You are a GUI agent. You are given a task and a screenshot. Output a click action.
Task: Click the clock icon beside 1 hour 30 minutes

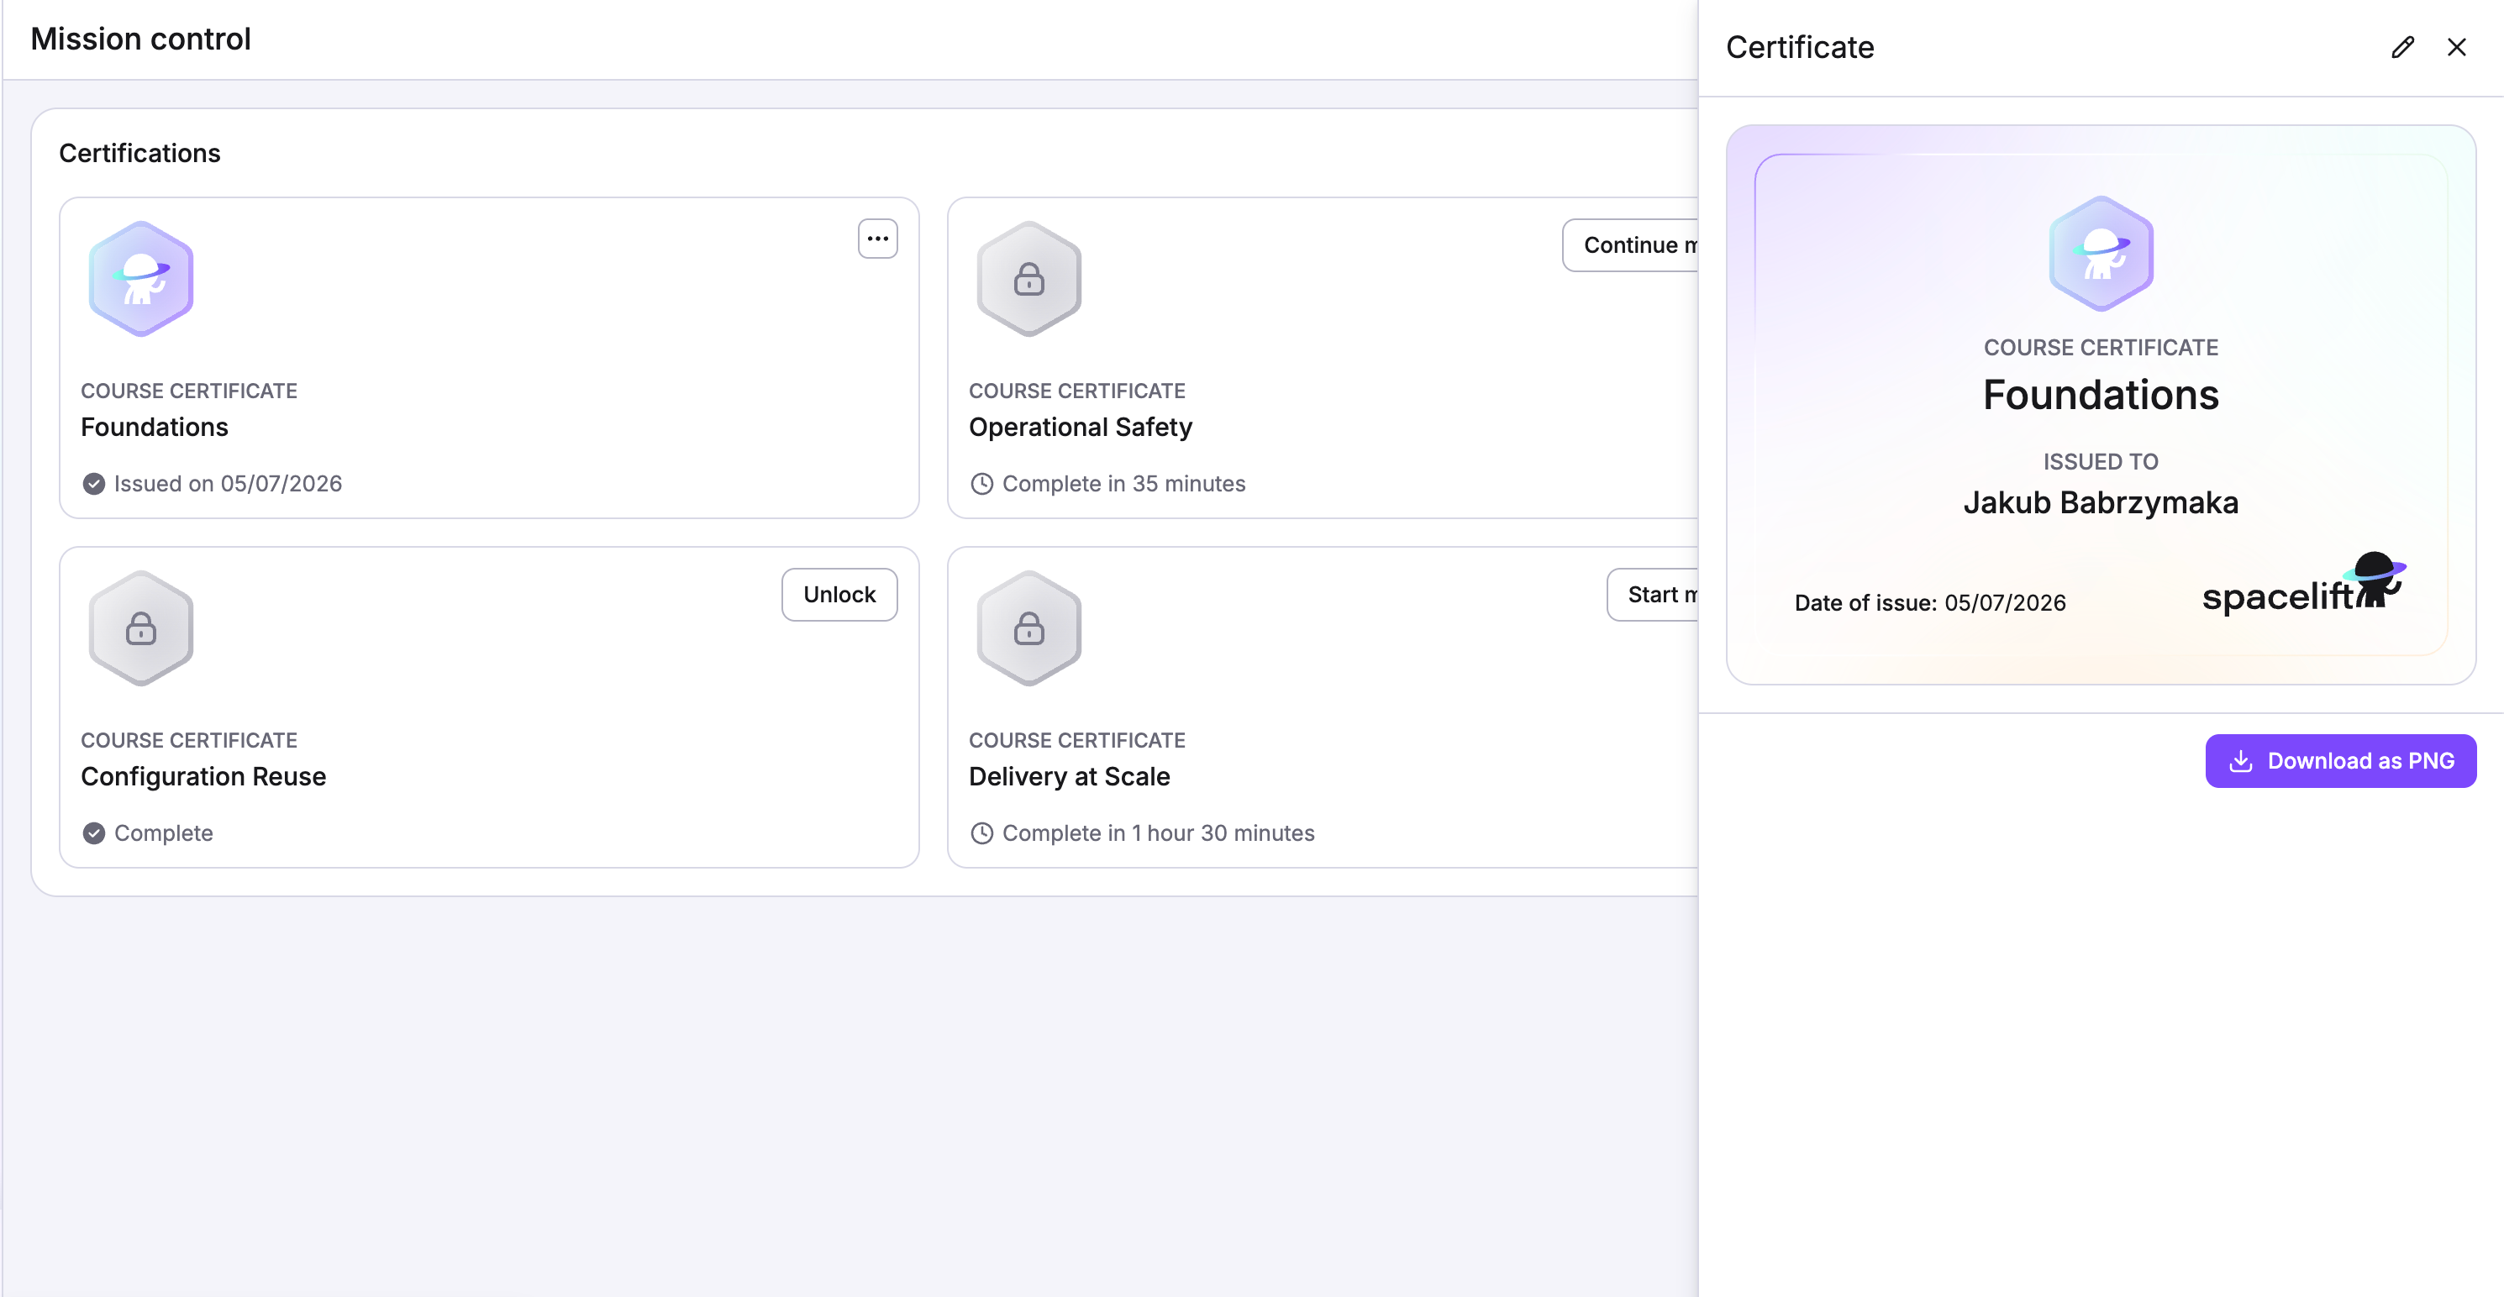click(981, 833)
